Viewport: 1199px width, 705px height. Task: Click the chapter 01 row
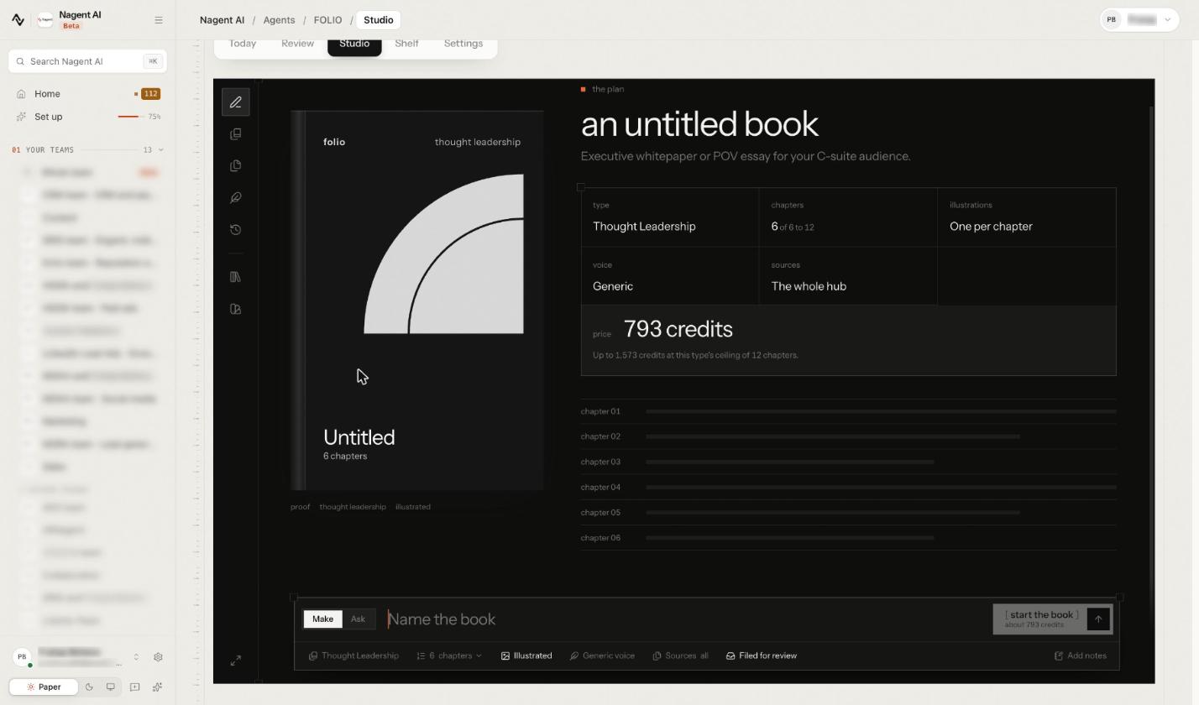pos(848,411)
